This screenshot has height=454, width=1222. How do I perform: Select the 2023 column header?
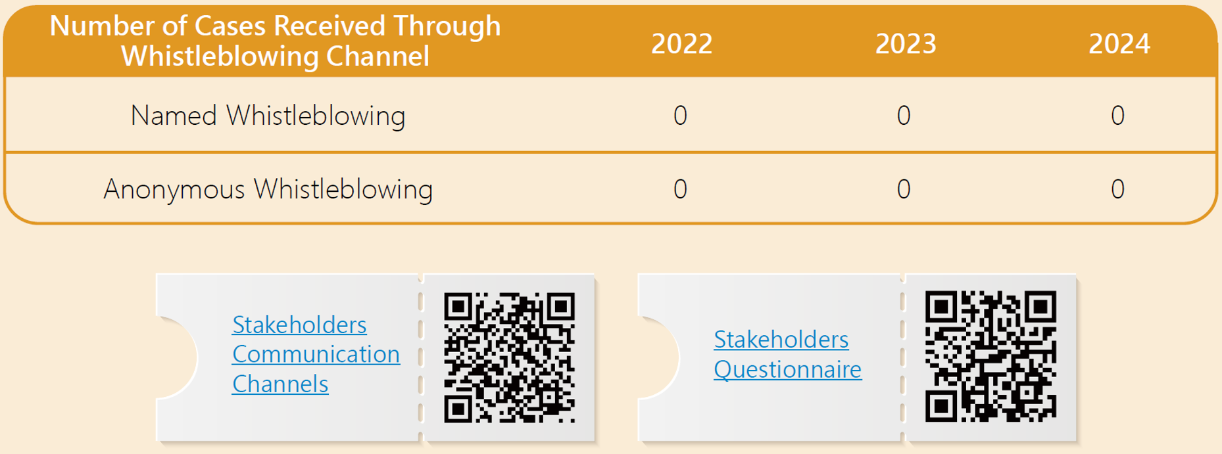pos(905,43)
